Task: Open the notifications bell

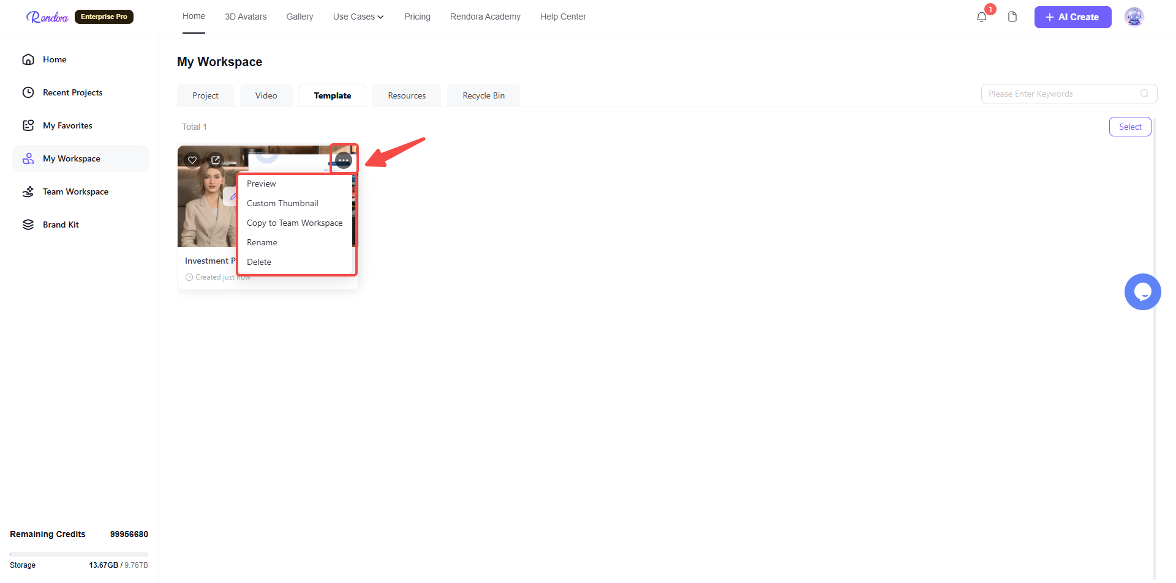Action: click(982, 17)
